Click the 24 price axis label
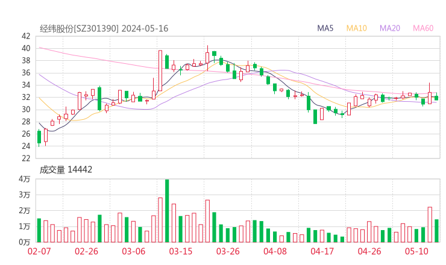 [x=26, y=146]
